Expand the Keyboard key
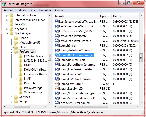This screenshot has height=117, width=146. pos(7,29)
